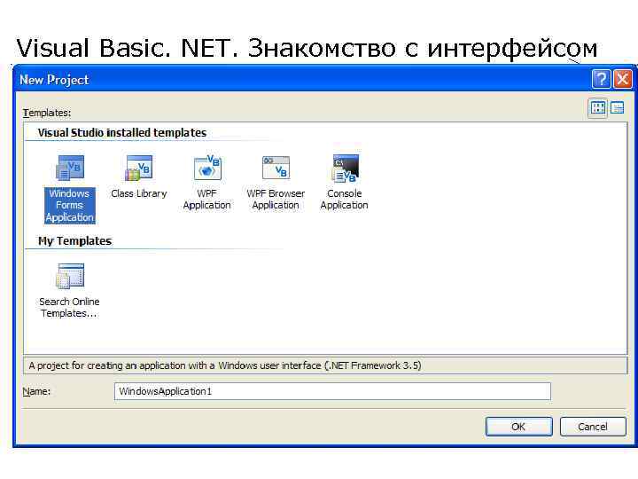Pick the WPF Application template icon
Image resolution: width=638 pixels, height=479 pixels.
[x=207, y=168]
